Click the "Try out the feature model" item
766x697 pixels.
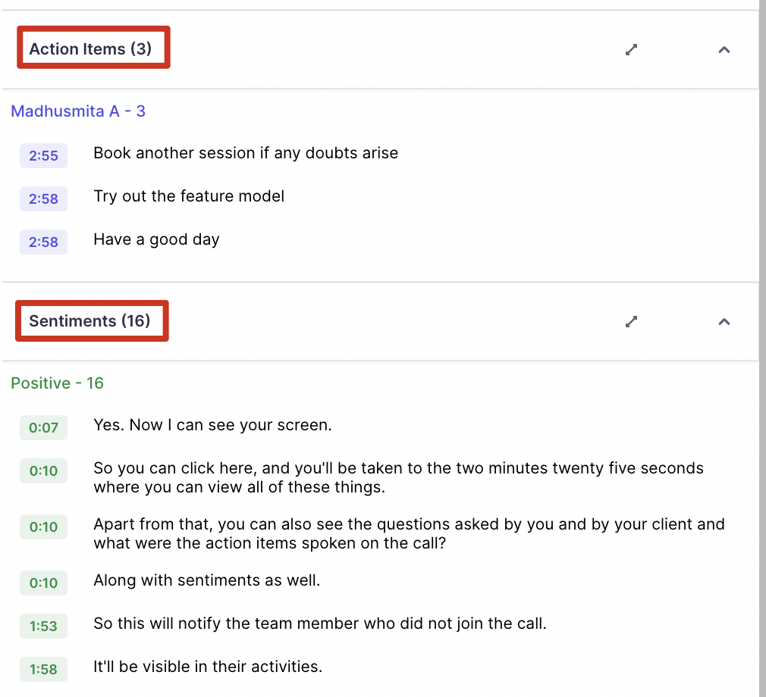coord(189,196)
